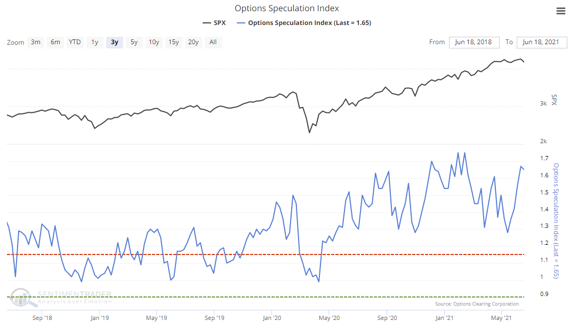Click the Options Speculation Index chart title
This screenshot has width=570, height=329.
pos(287,9)
